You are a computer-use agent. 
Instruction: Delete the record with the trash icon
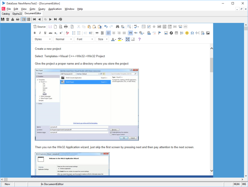(8, 19)
